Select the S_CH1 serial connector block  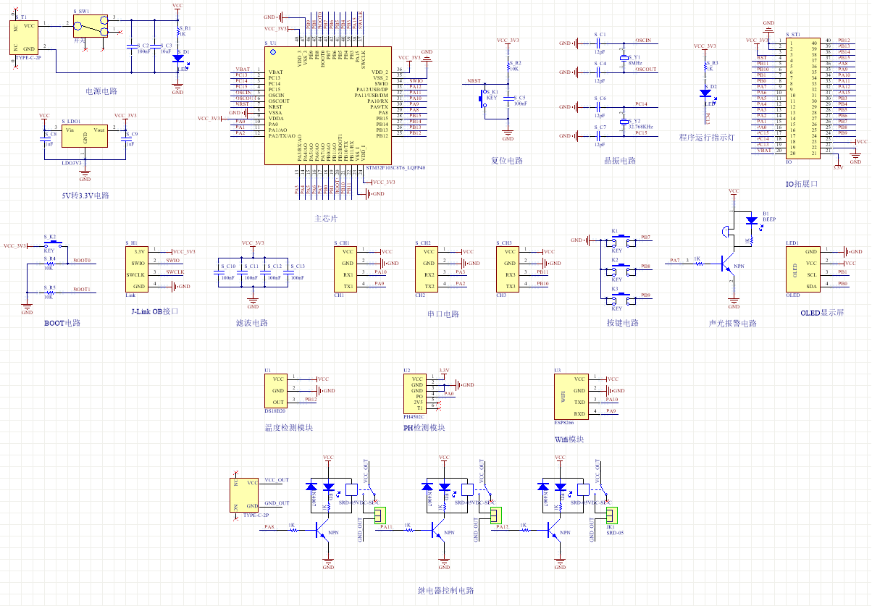345,268
